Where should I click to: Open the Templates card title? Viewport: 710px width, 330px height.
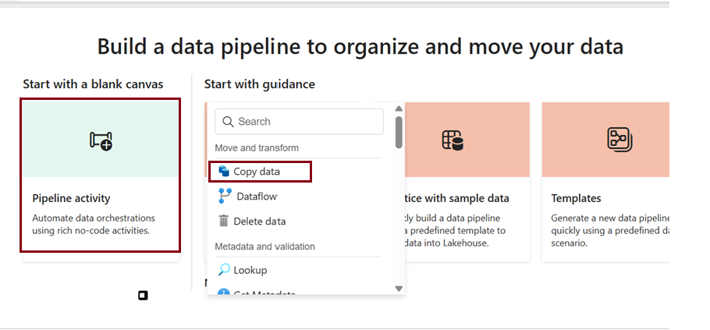(576, 198)
